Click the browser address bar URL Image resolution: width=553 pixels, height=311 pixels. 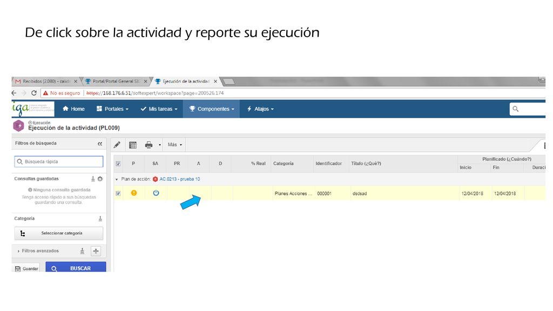(155, 93)
